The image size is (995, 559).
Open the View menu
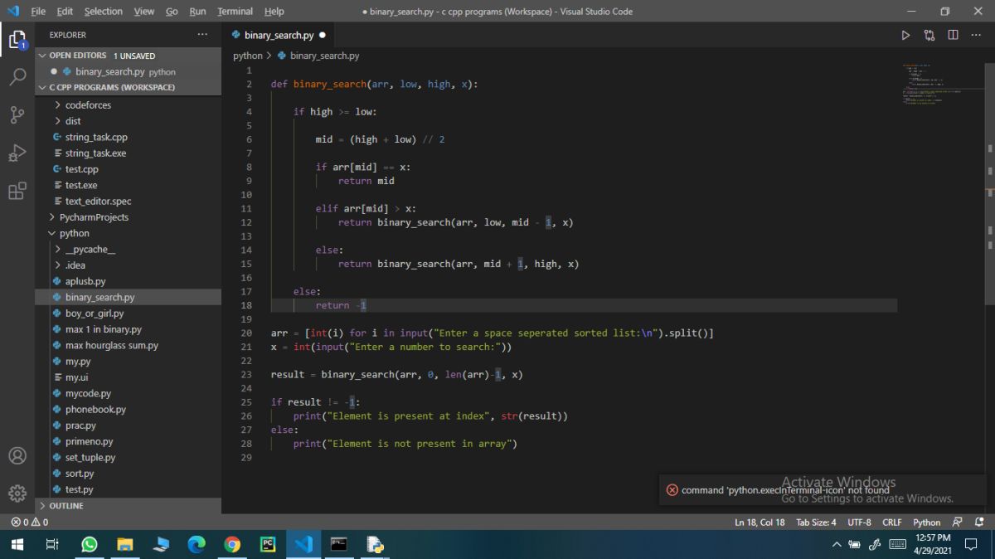click(144, 11)
